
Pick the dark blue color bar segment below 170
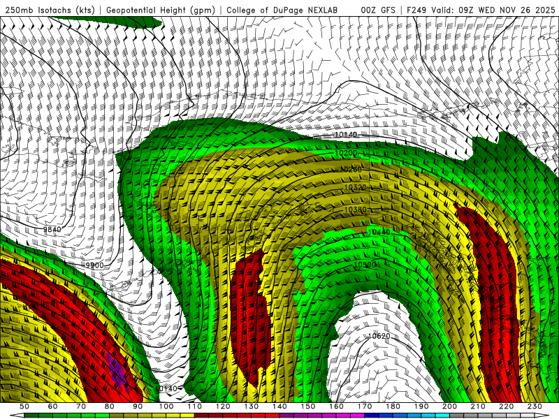[372, 416]
